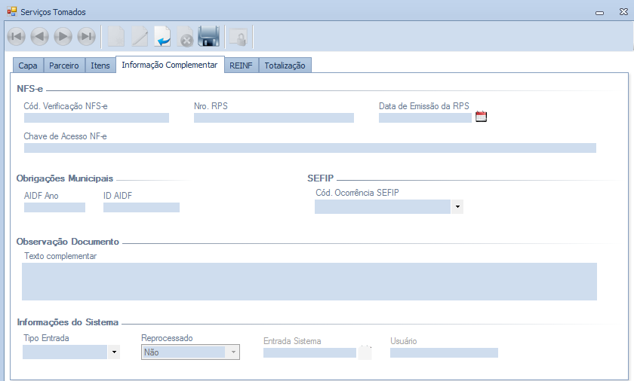Click the Chave de Acesso NF-e field

pyautogui.click(x=309, y=148)
